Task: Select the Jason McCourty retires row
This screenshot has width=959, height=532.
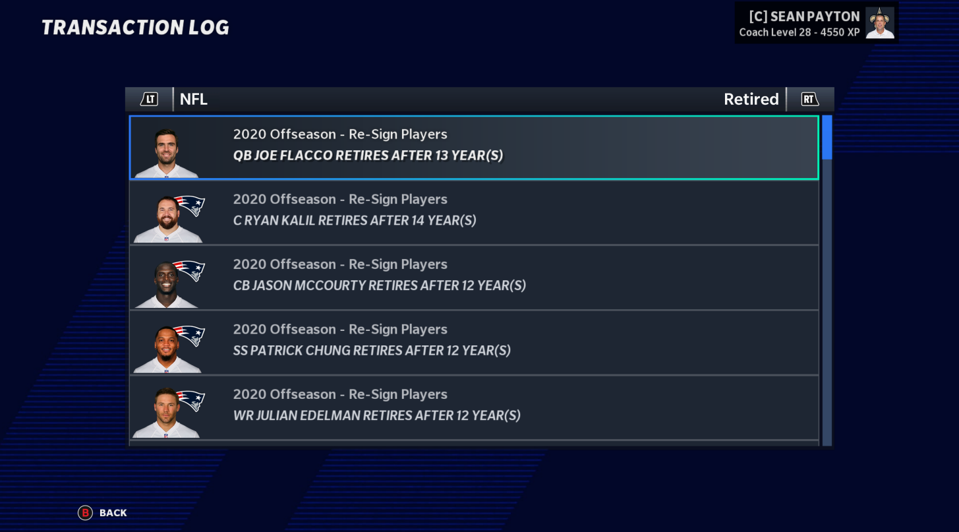Action: (475, 278)
